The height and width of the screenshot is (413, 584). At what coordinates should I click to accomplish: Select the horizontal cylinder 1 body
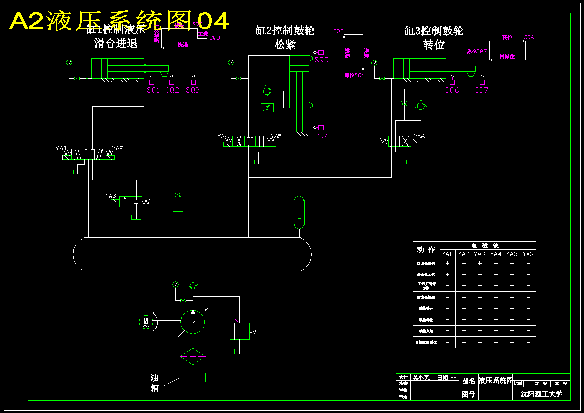coord(118,69)
